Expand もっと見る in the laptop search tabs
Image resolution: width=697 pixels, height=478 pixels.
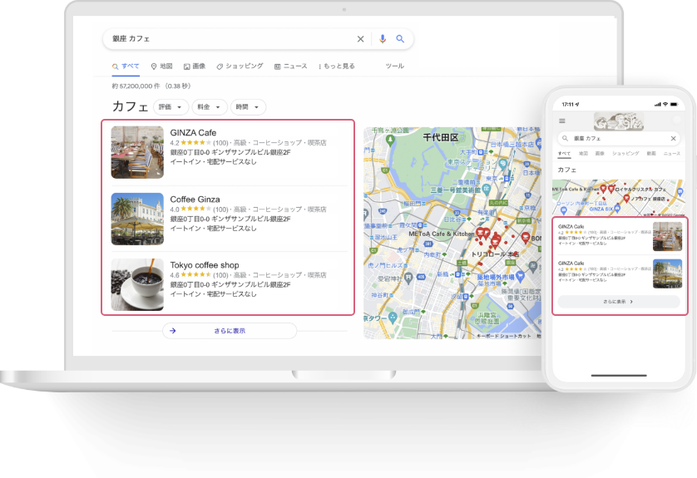[337, 67]
